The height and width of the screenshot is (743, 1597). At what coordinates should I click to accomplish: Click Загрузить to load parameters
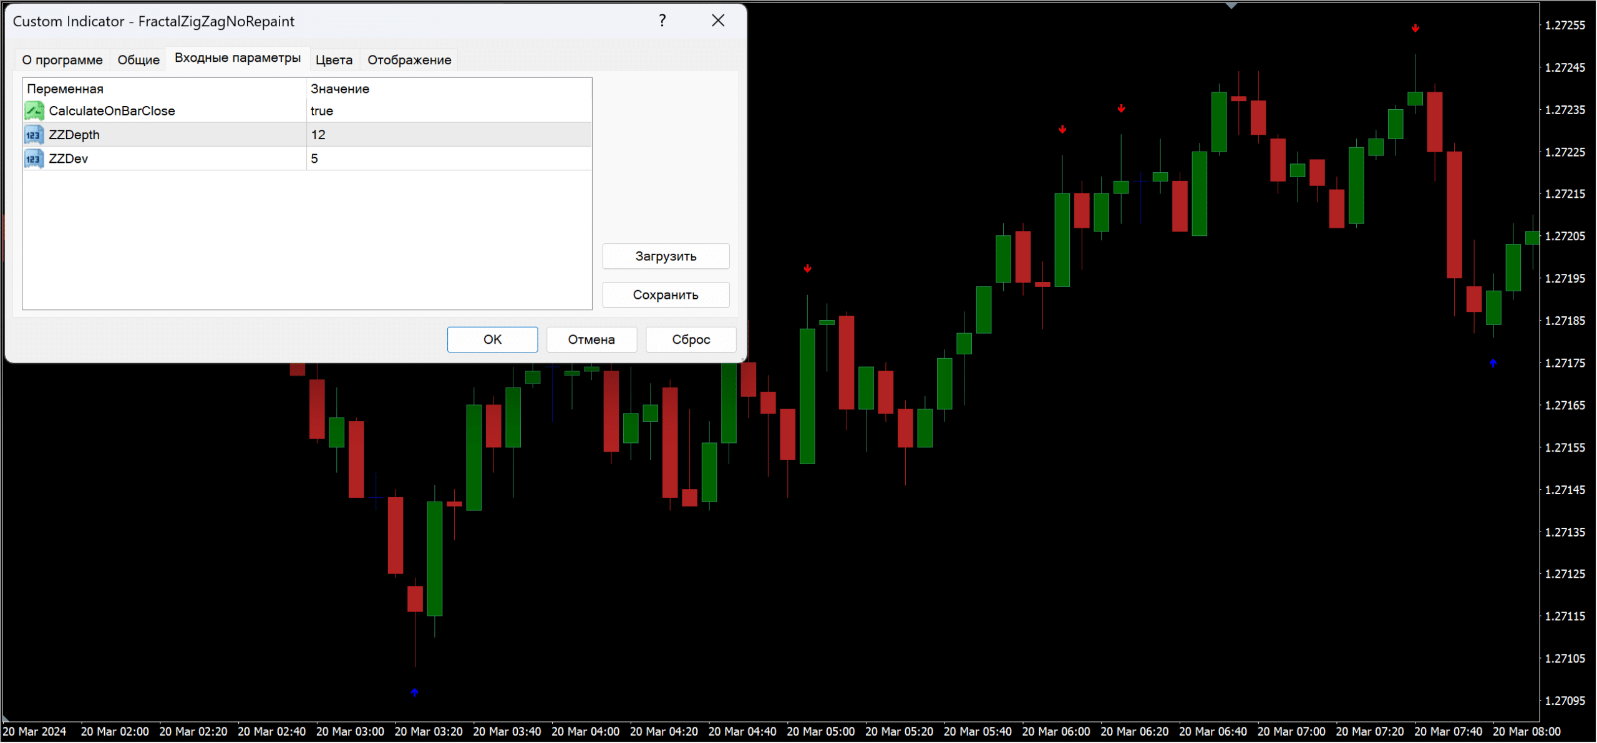tap(666, 256)
